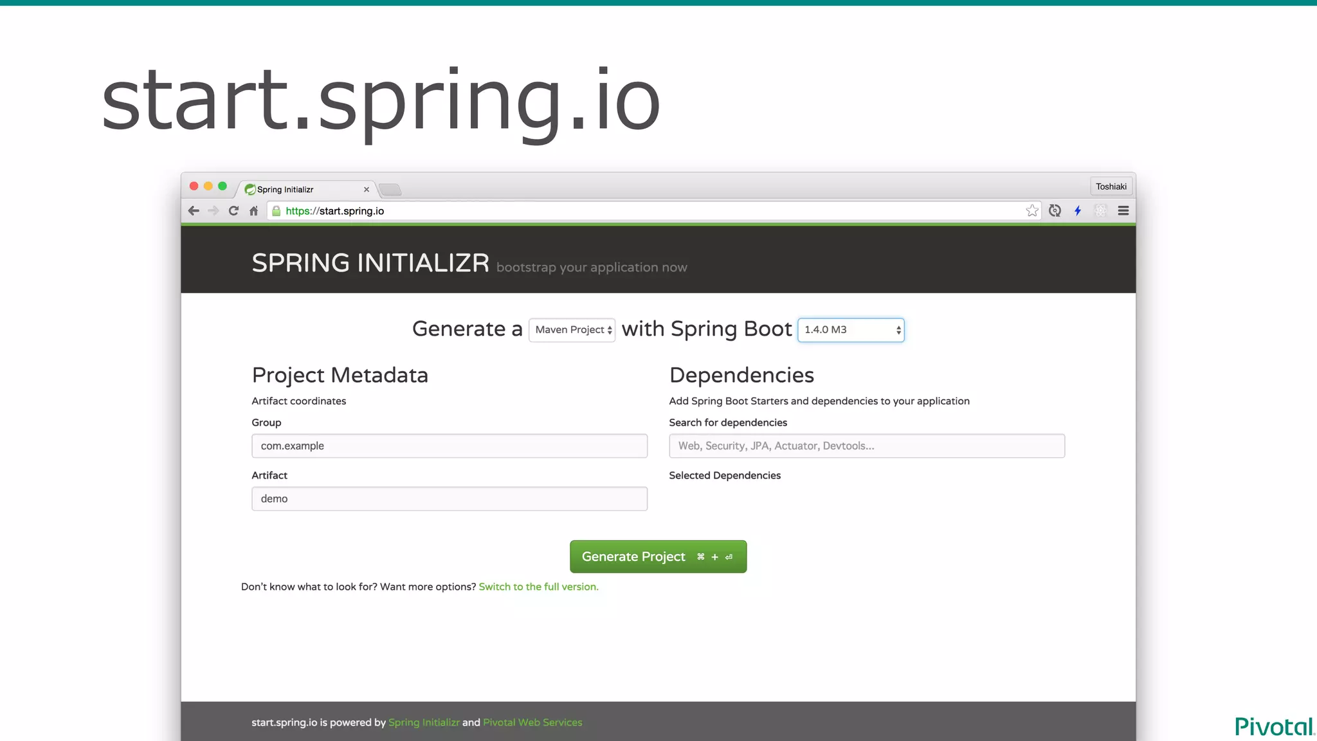Click the Project Metadata heading
This screenshot has height=741, width=1317.
340,375
